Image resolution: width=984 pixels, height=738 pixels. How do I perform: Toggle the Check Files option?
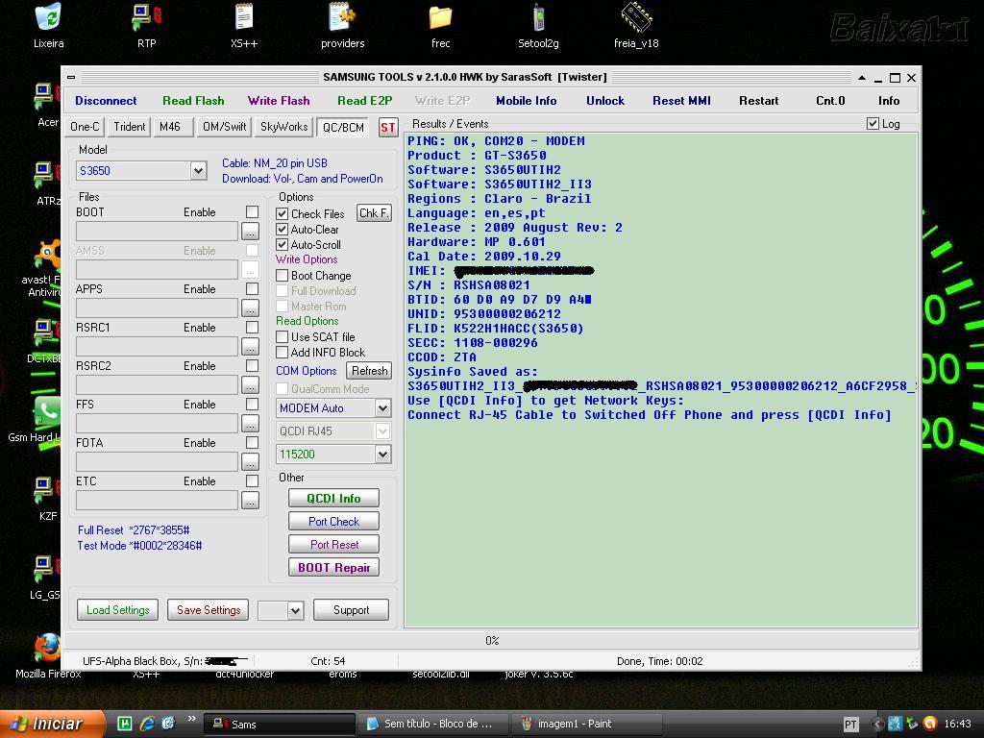(283, 214)
